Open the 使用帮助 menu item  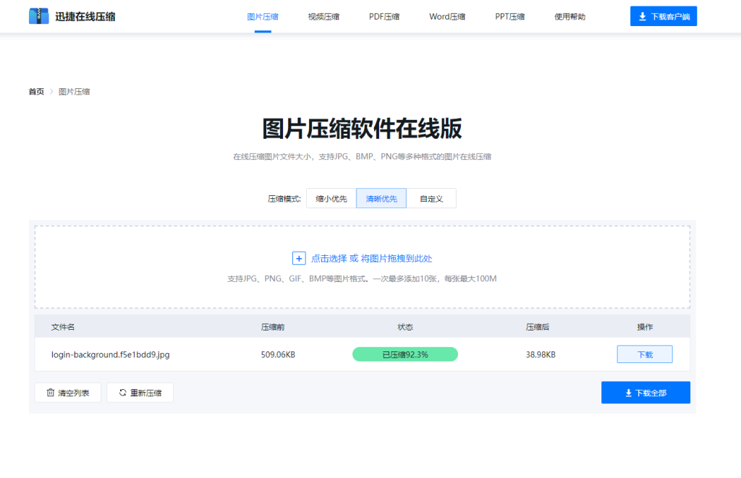coord(569,16)
